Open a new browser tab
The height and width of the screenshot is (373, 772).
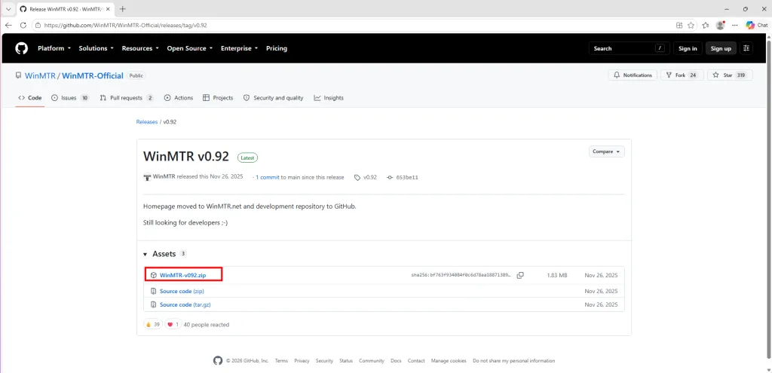[123, 9]
